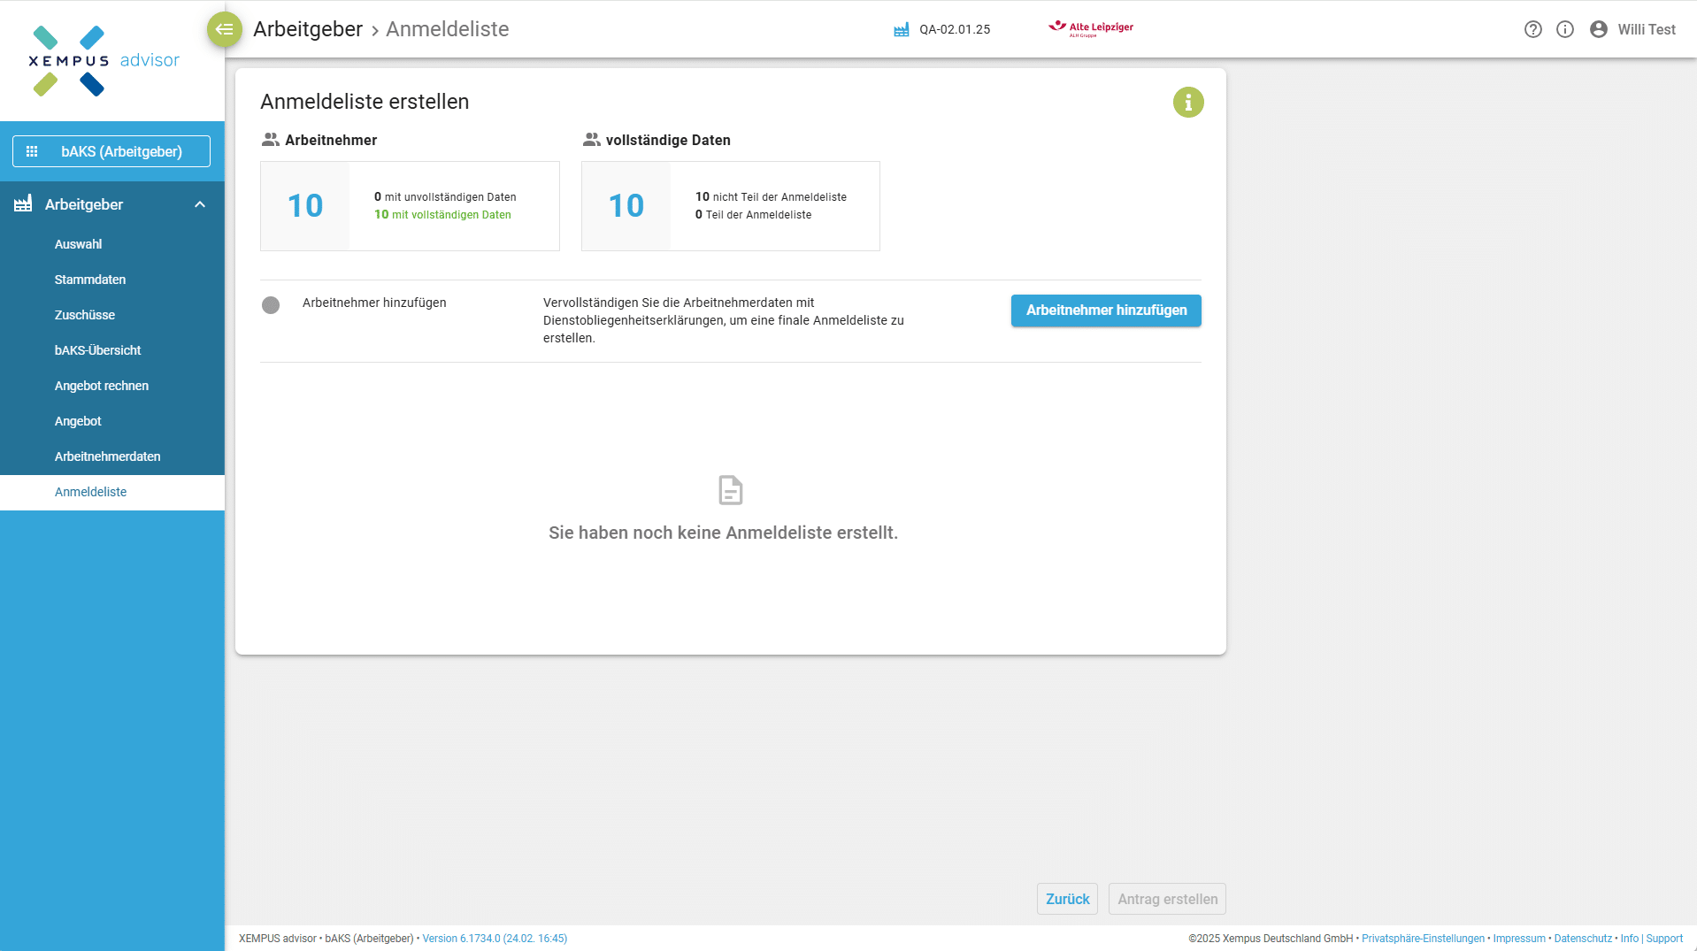The height and width of the screenshot is (951, 1697).
Task: Click the factory icon beside QA-02.01.25
Action: click(x=901, y=30)
